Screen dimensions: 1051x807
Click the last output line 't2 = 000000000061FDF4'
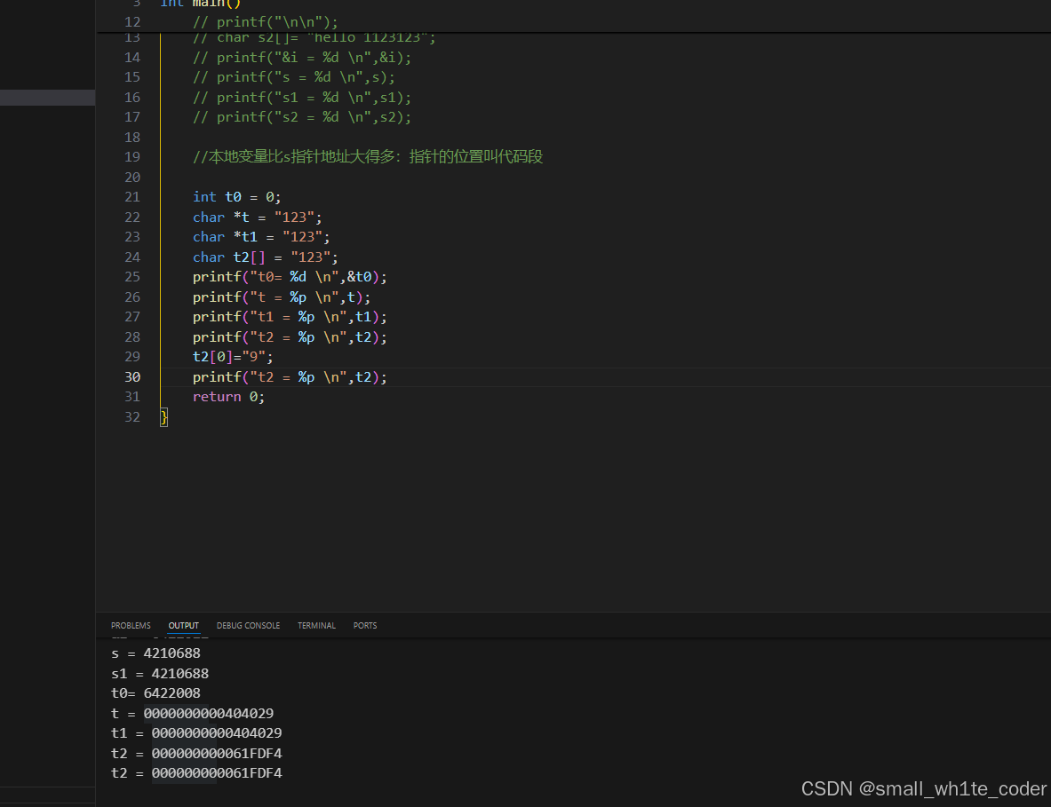196,773
